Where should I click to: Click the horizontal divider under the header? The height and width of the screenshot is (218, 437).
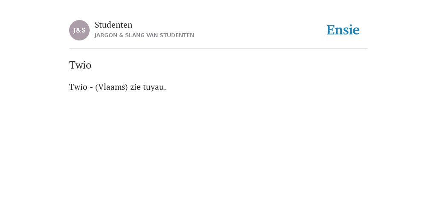pyautogui.click(x=218, y=49)
